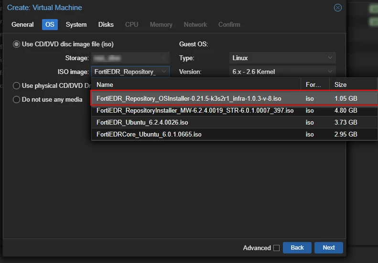
Task: Enable the Advanced checkbox
Action: pos(277,248)
